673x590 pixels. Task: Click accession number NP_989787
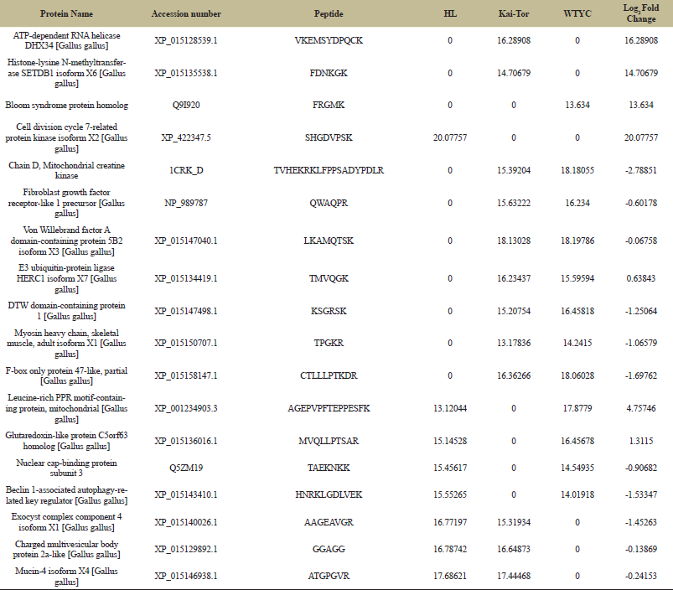(x=186, y=203)
